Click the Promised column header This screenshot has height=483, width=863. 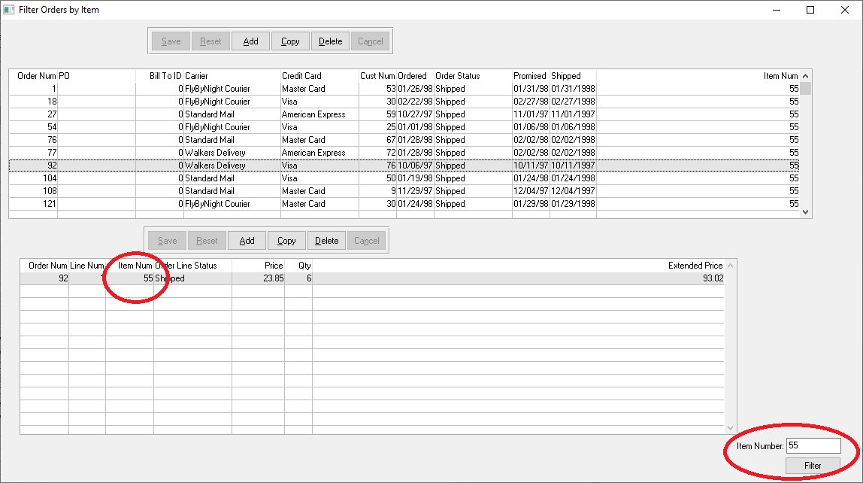pyautogui.click(x=530, y=76)
